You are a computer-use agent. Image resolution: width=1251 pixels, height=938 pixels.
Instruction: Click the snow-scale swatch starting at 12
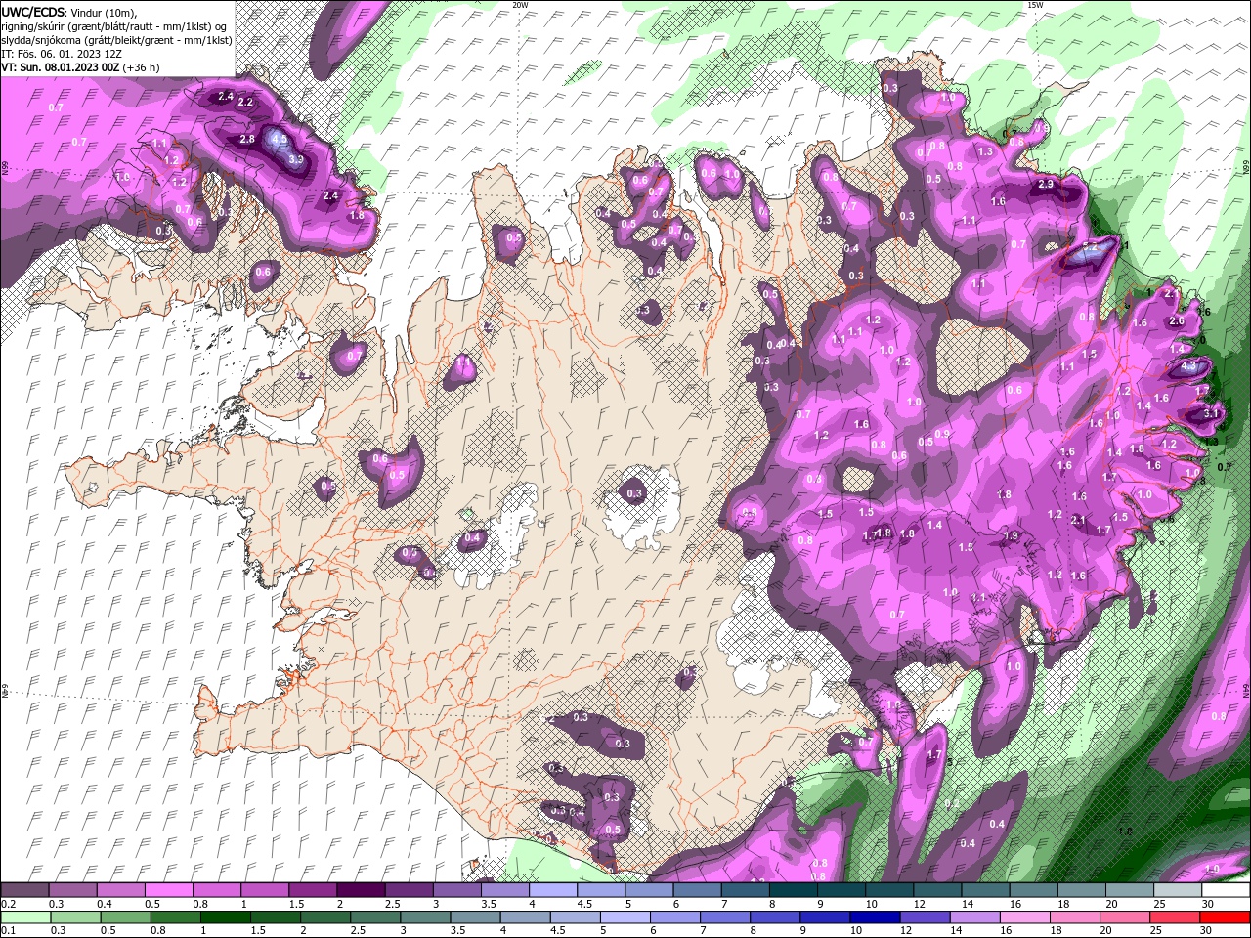click(x=938, y=890)
